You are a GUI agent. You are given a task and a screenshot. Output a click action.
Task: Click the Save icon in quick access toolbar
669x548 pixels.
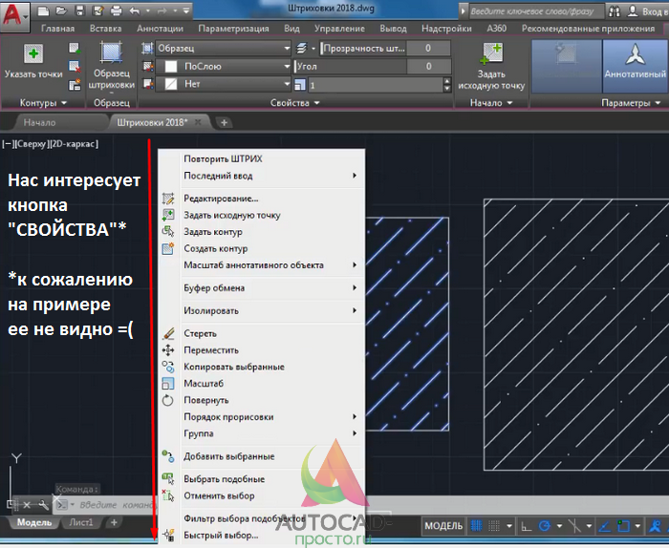[79, 11]
